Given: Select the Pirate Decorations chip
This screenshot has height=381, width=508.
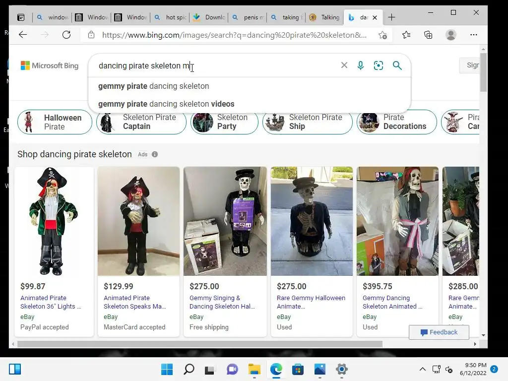Looking at the screenshot, I should [x=396, y=122].
